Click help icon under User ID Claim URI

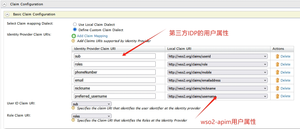(73, 108)
